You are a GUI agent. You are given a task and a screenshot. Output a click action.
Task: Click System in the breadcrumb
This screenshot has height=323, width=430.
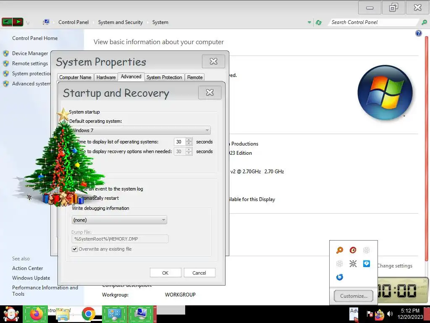click(160, 22)
